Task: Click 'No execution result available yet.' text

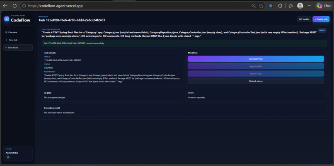Action: (x=59, y=113)
